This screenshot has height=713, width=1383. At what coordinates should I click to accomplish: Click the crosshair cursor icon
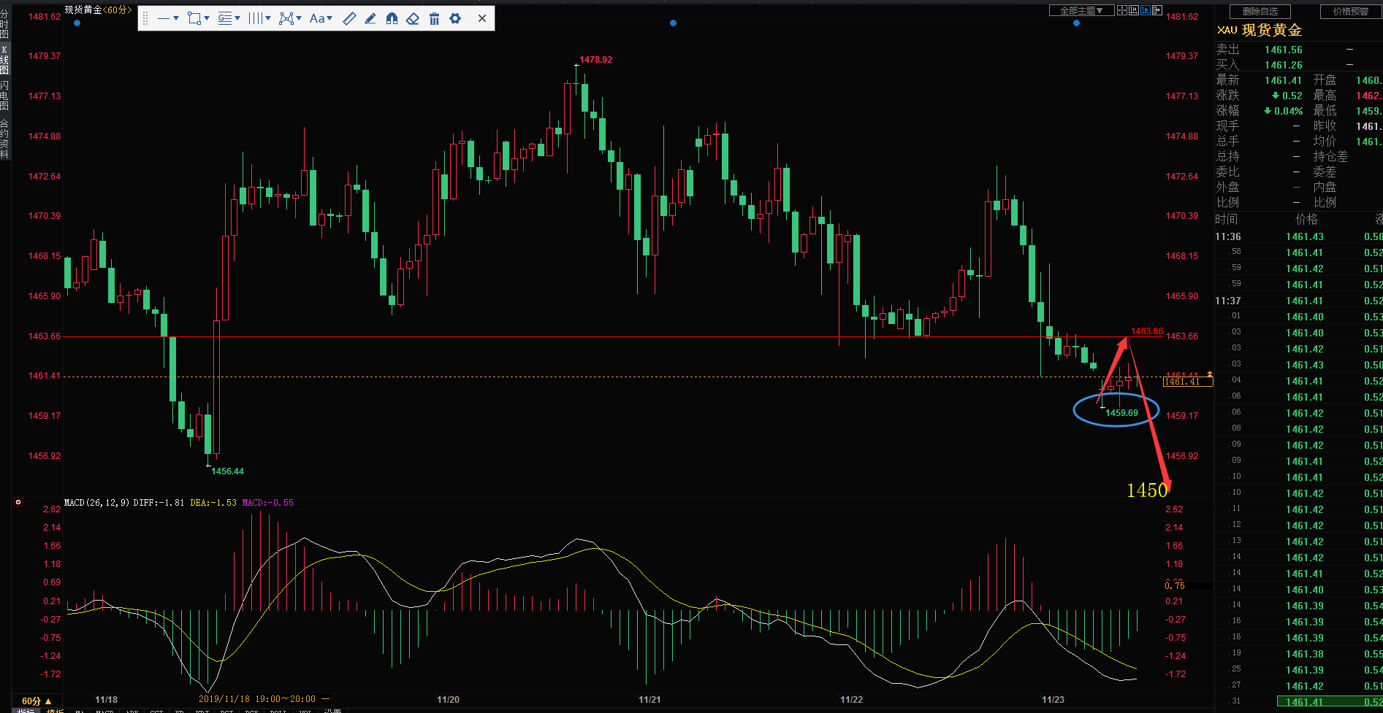click(x=1122, y=10)
